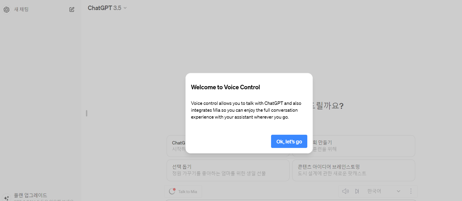Click 도시 설계에 관한 새로운 팟캐스트 text
Screen dimensions: 462x201
click(332, 173)
